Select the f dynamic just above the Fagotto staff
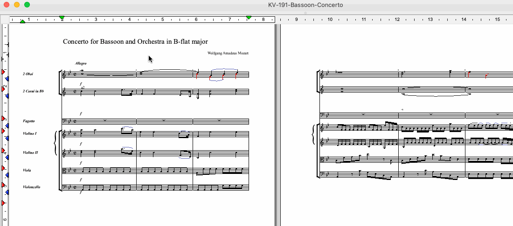The image size is (513, 226). (x=81, y=113)
